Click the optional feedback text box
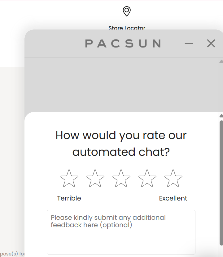Screen dimensions: 223x257 click(121, 232)
